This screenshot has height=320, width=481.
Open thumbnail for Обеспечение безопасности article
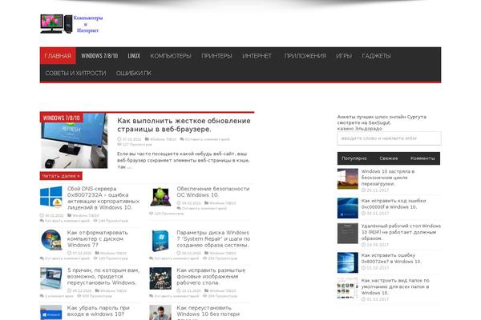[160, 197]
